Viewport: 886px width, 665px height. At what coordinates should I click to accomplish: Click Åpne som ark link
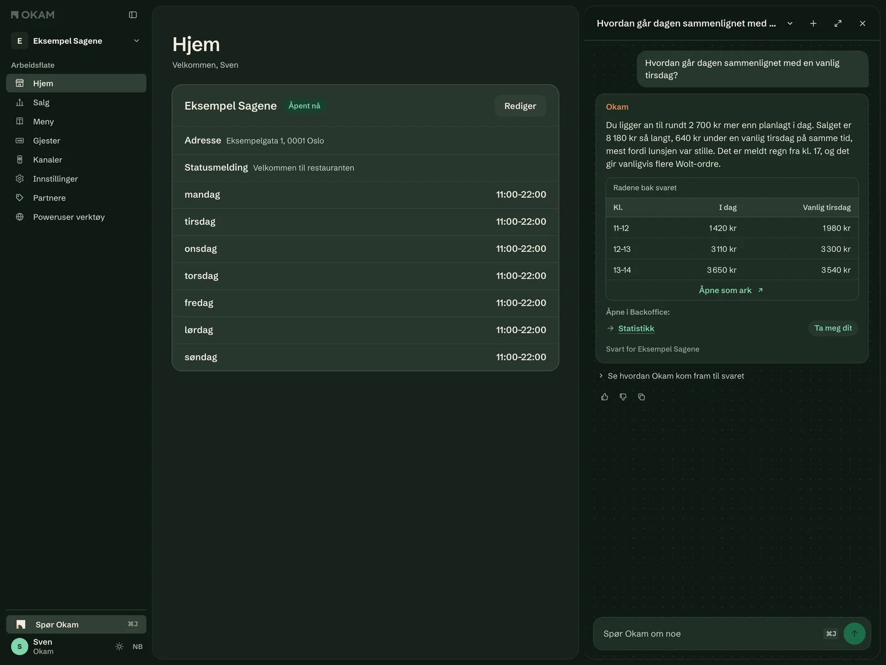[731, 290]
